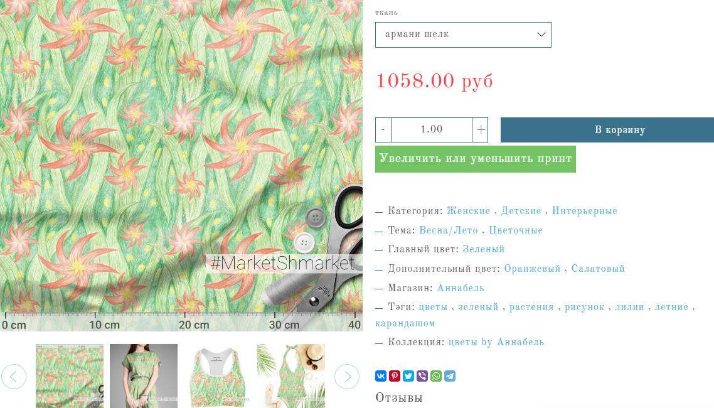Share on VK social icon
This screenshot has height=408, width=714.
(381, 376)
